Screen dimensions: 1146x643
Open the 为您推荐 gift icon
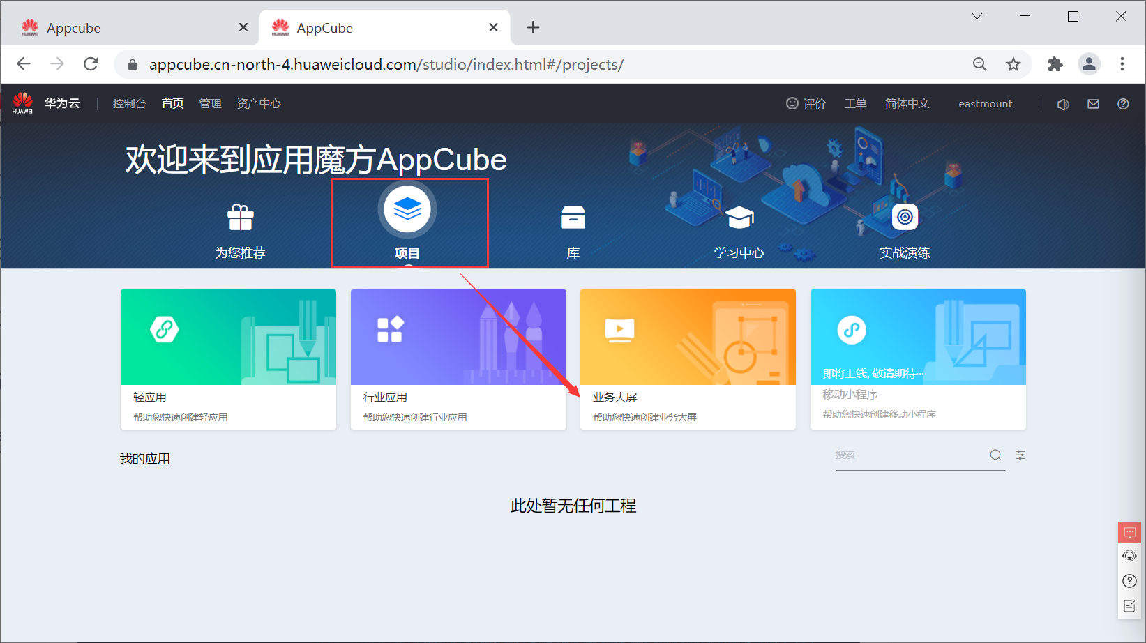tap(241, 218)
